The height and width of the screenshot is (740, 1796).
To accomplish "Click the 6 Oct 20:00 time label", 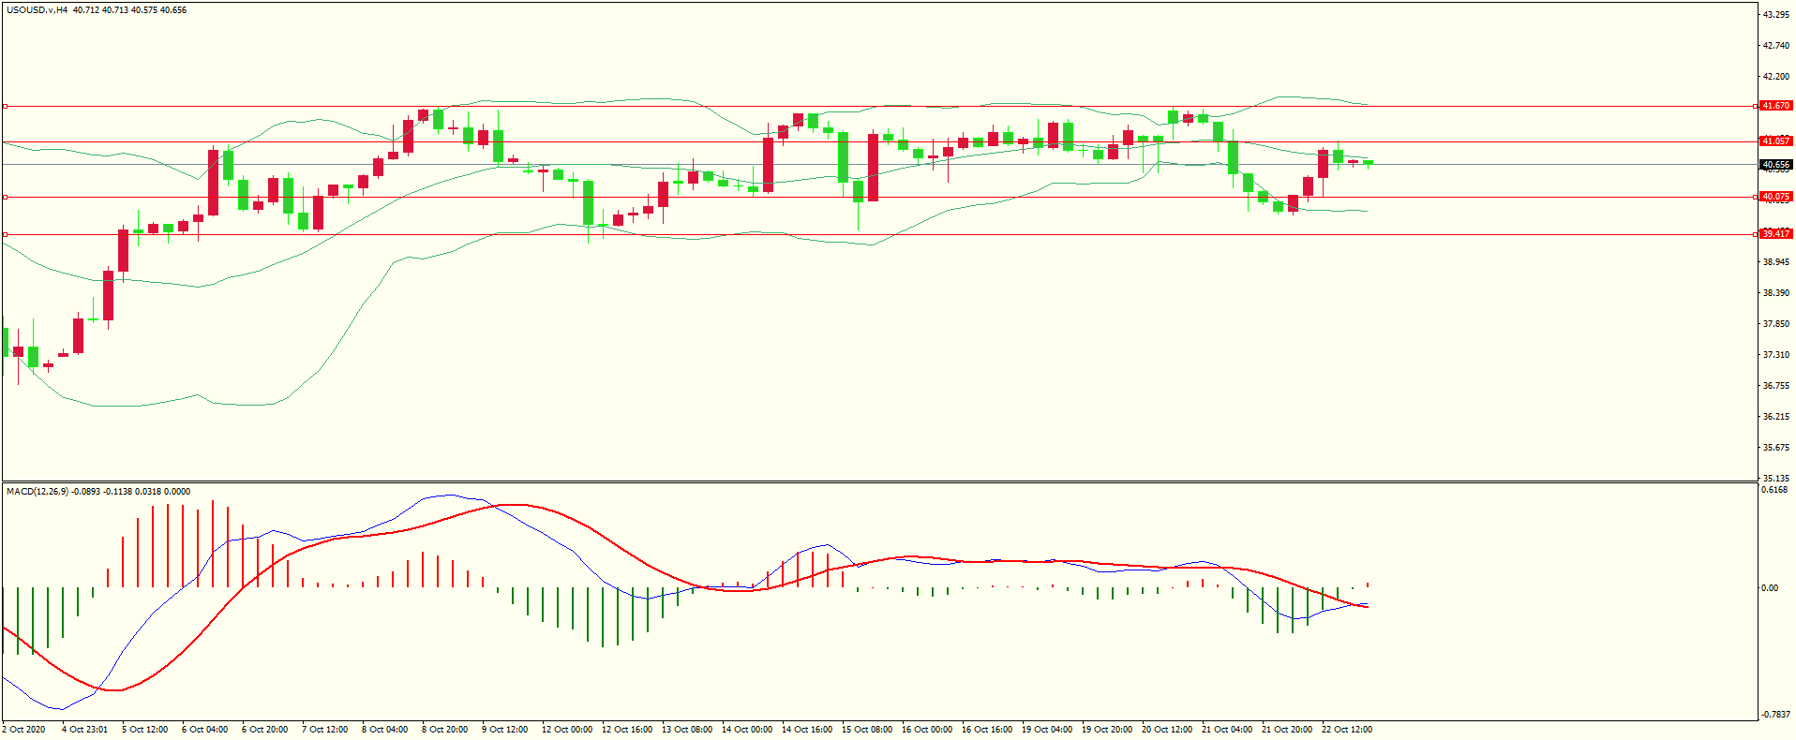I will coord(265,730).
